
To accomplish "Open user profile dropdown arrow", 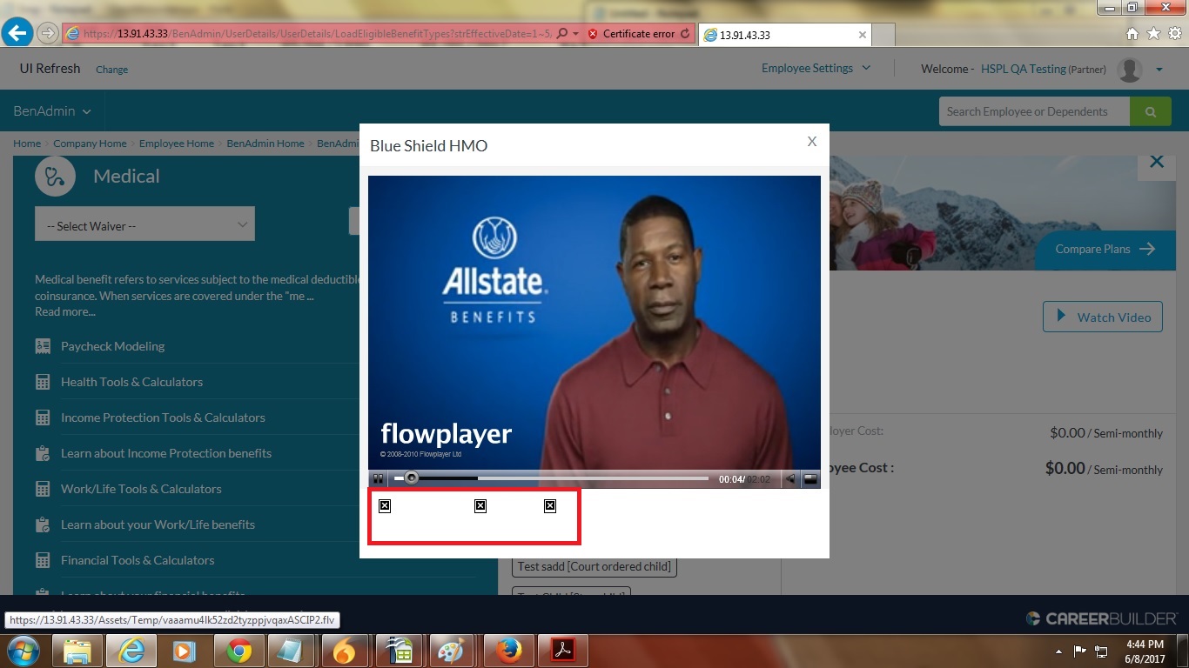I will click(x=1159, y=69).
